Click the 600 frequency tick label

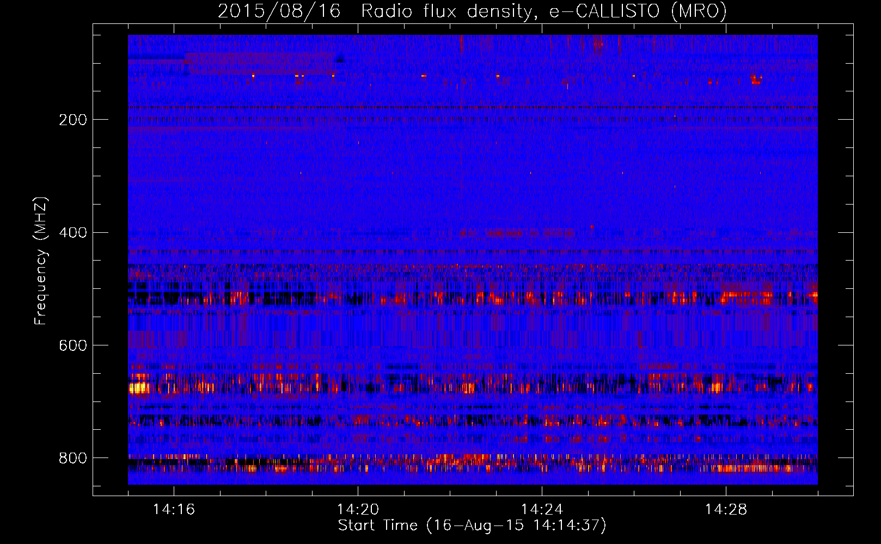(x=73, y=345)
